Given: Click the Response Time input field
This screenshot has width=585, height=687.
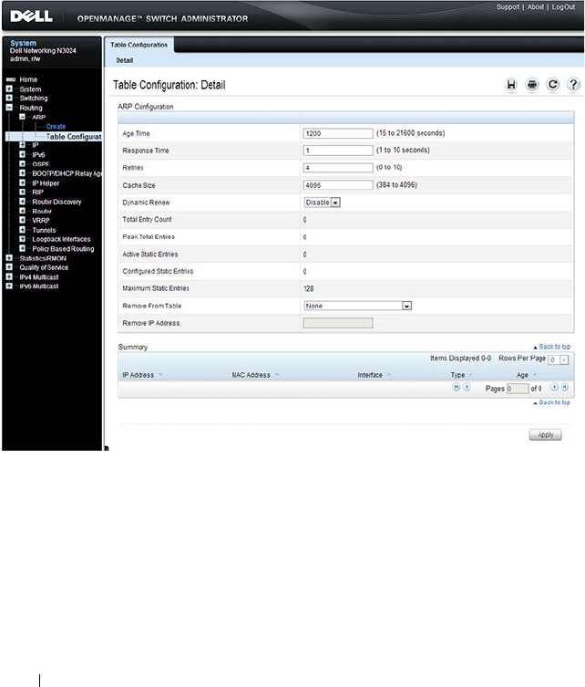Looking at the screenshot, I should click(338, 151).
